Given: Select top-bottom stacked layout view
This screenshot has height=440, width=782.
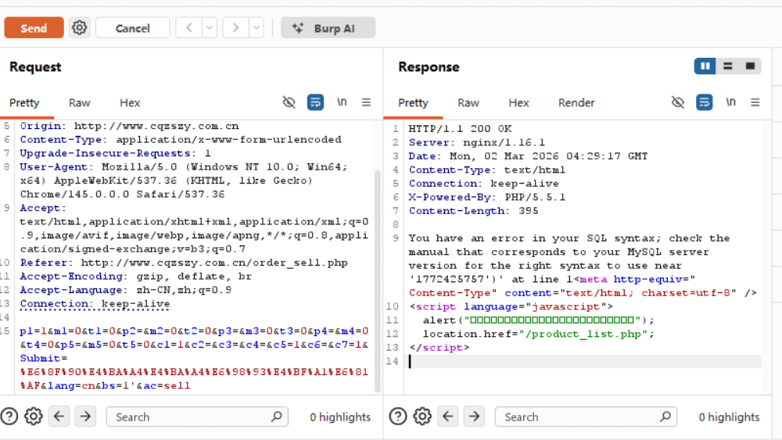Looking at the screenshot, I should pos(727,66).
